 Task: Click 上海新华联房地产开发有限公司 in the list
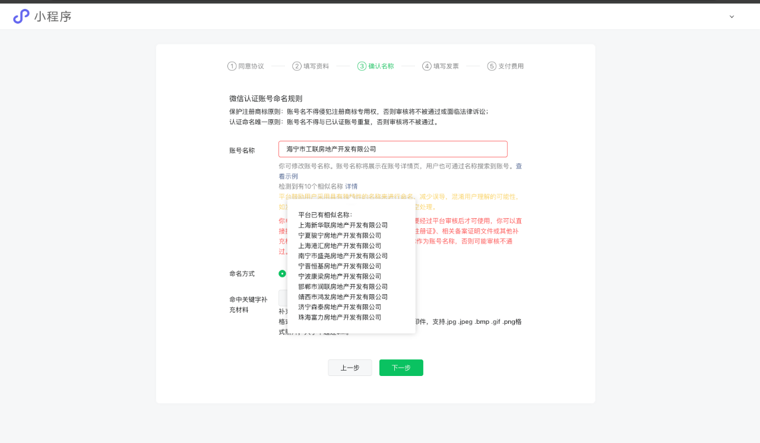(x=343, y=225)
